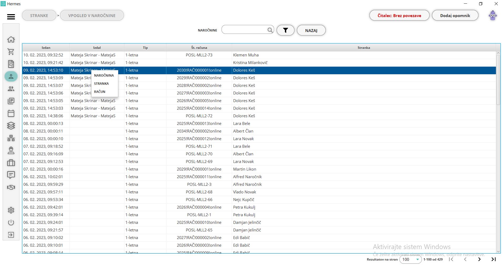502x270 pixels.
Task: Click the VPOGLED V NAROČNINE breadcrumb
Action: 92,15
